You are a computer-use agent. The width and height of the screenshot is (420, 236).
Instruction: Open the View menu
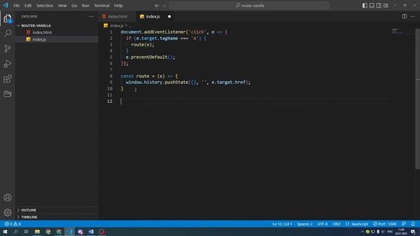tap(62, 6)
